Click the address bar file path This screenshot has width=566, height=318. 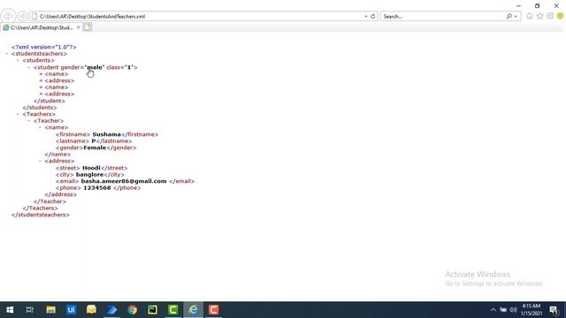point(92,16)
